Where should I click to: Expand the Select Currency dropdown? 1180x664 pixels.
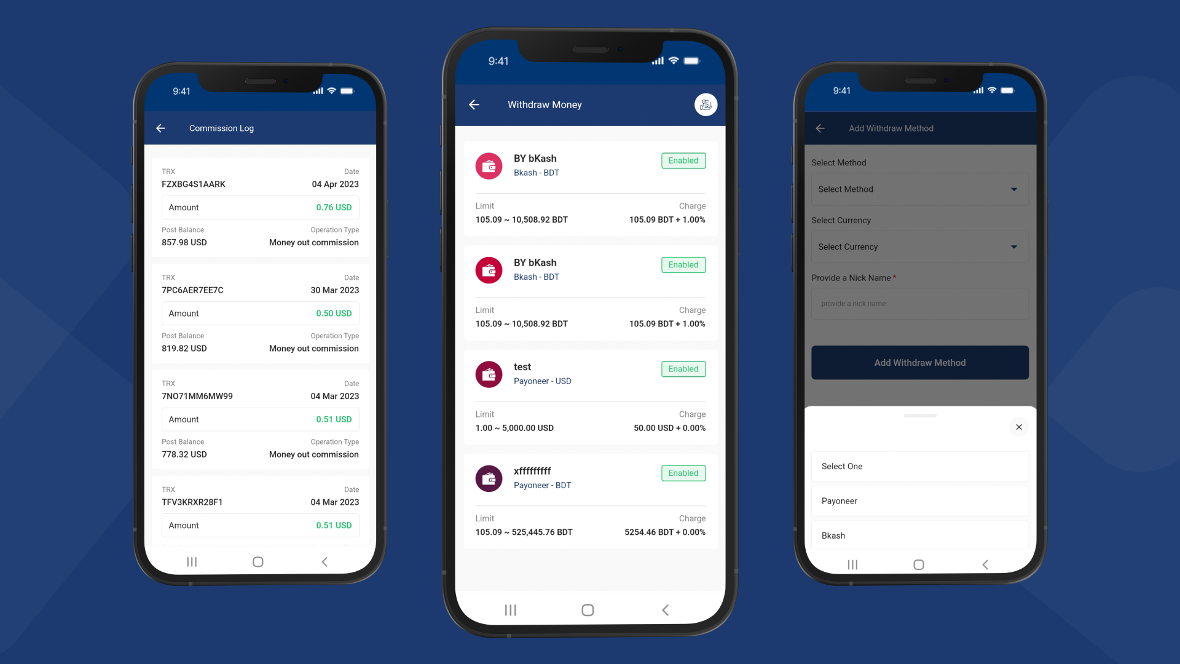919,247
